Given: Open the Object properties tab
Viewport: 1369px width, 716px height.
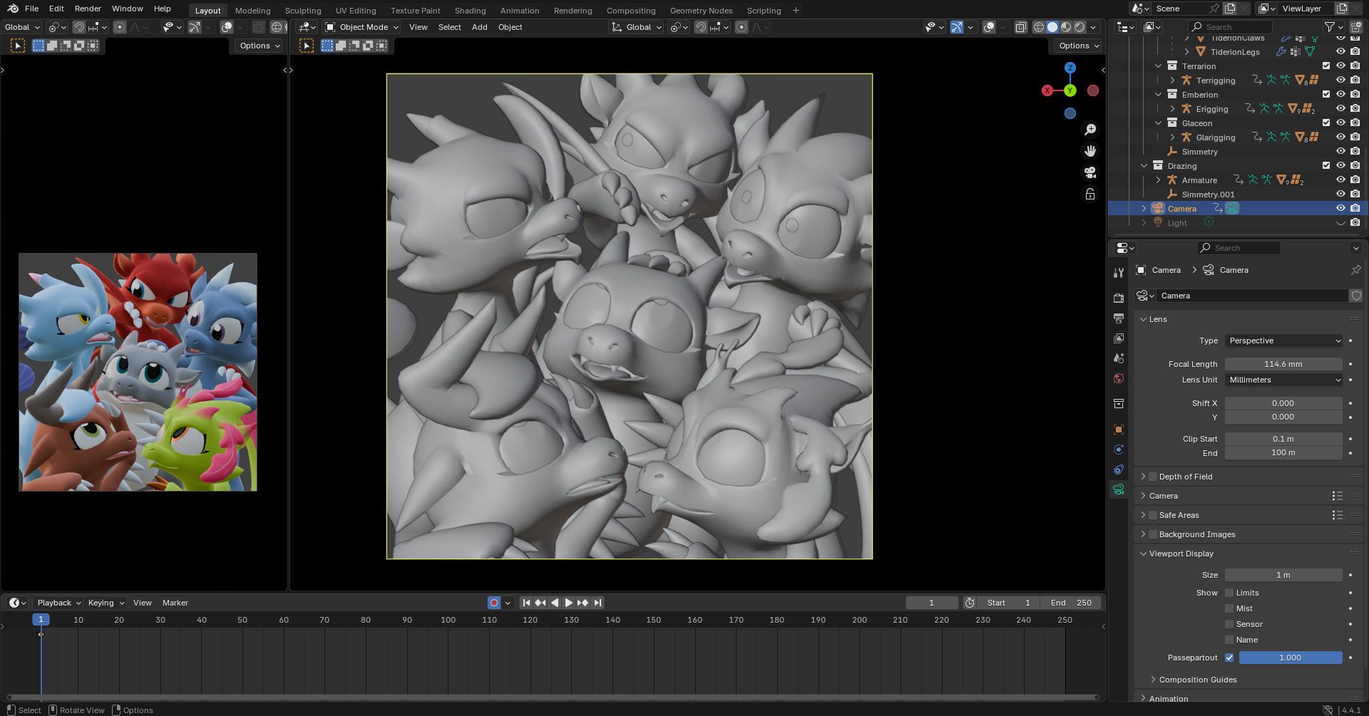Looking at the screenshot, I should point(1118,430).
